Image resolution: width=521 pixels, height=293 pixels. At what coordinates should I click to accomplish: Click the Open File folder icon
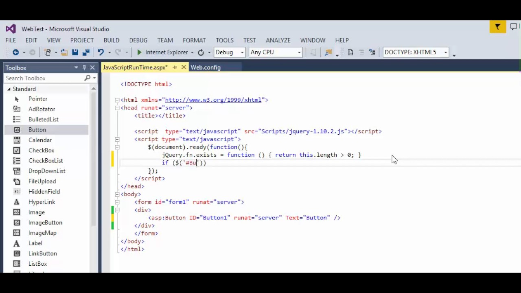64,52
